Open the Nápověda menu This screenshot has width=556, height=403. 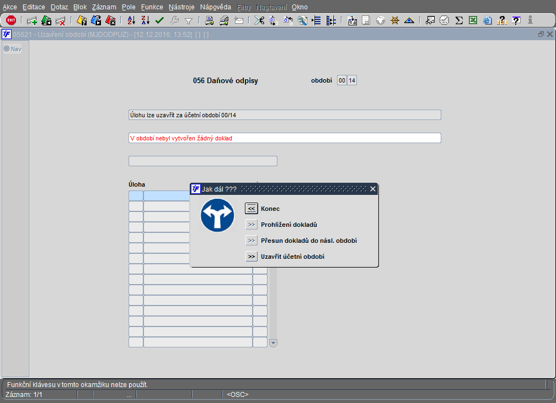[215, 7]
